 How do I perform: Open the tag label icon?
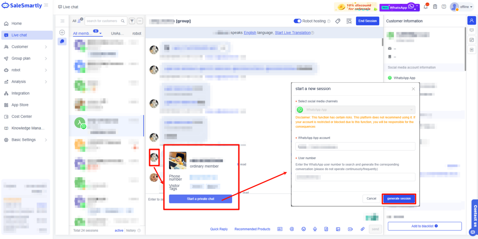click(x=338, y=21)
